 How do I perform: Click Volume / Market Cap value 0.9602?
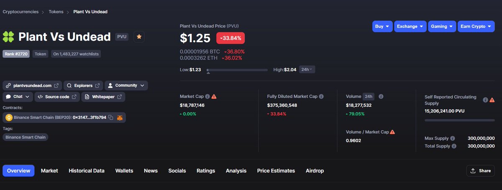[x=353, y=141]
